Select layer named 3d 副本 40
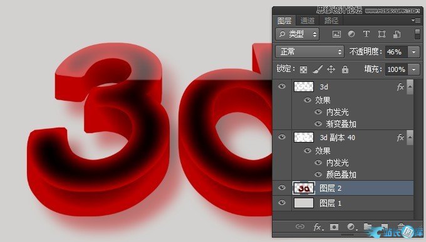Viewport: 426px width, 242px height. coord(338,138)
